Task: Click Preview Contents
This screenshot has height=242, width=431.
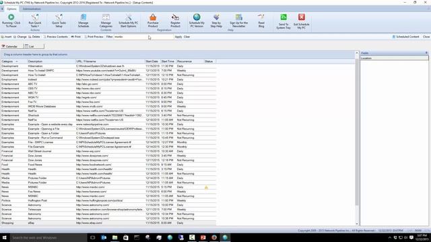Action: tap(55, 36)
